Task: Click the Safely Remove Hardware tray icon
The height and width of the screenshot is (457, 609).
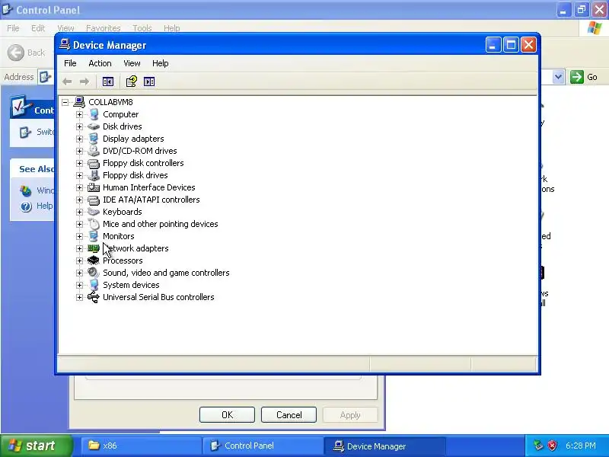Action: [x=538, y=446]
